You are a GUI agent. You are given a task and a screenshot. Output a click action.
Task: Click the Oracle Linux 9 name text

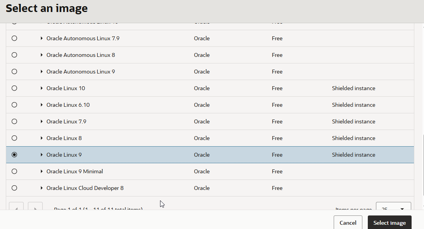pos(64,155)
